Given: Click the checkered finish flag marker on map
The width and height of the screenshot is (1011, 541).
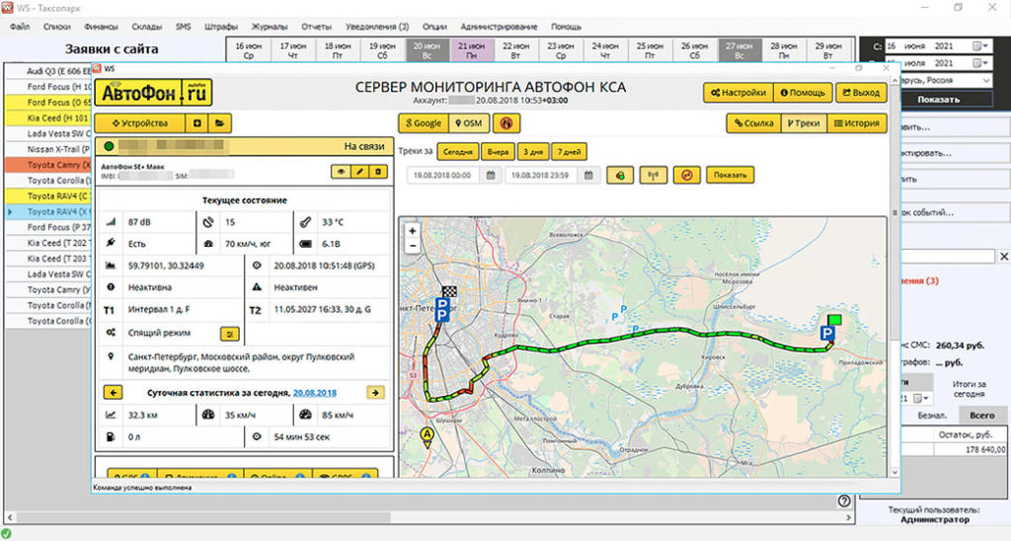Looking at the screenshot, I should [449, 292].
